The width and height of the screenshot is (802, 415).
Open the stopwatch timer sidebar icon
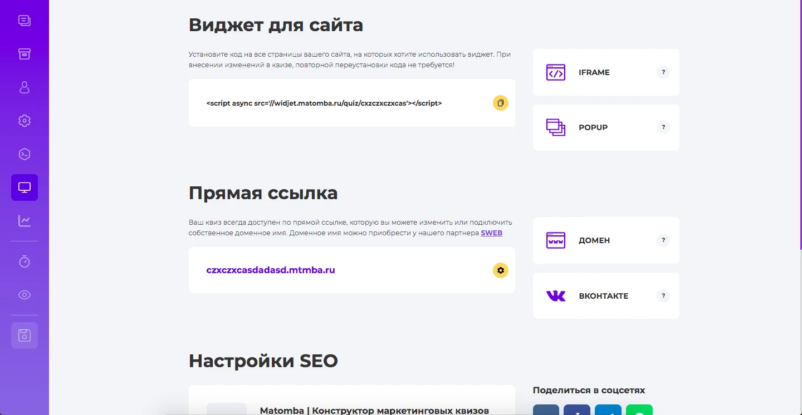(x=25, y=261)
